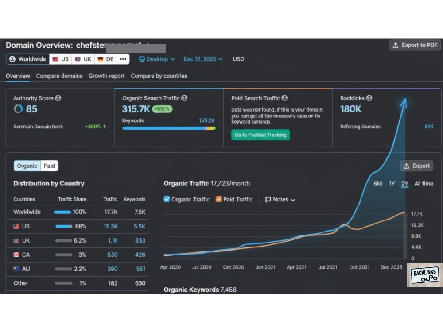443x332 pixels.
Task: Click the USD currency label
Action: tap(238, 59)
